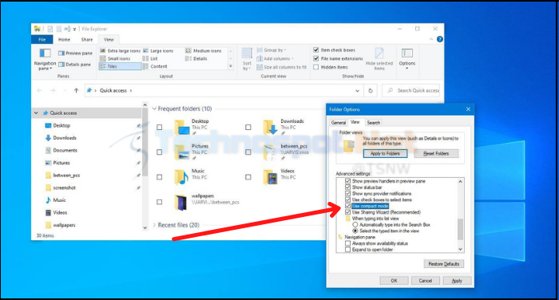
Task: Click the Back navigation arrow
Action: pyautogui.click(x=39, y=90)
